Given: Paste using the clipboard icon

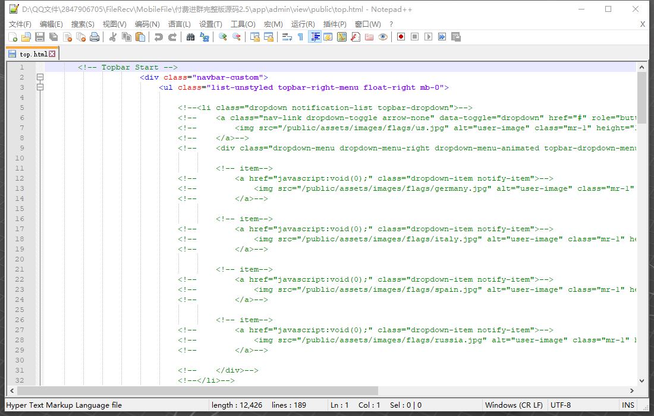Looking at the screenshot, I should (x=140, y=37).
